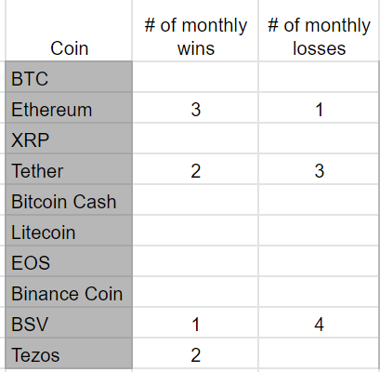Select the Ethereum coin cell

69,108
